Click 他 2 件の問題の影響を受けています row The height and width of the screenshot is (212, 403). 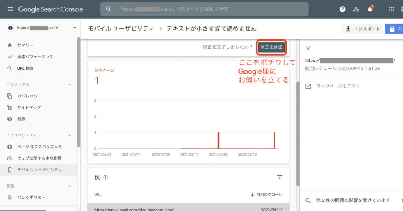pos(351,201)
